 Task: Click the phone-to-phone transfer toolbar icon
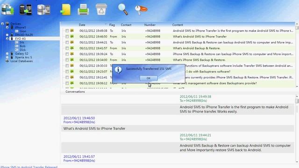pyautogui.click(x=26, y=9)
